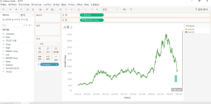Screen dimensions: 211x104
Task: Click the 레이블 (Label) marks card button
Action: pos(56,50)
